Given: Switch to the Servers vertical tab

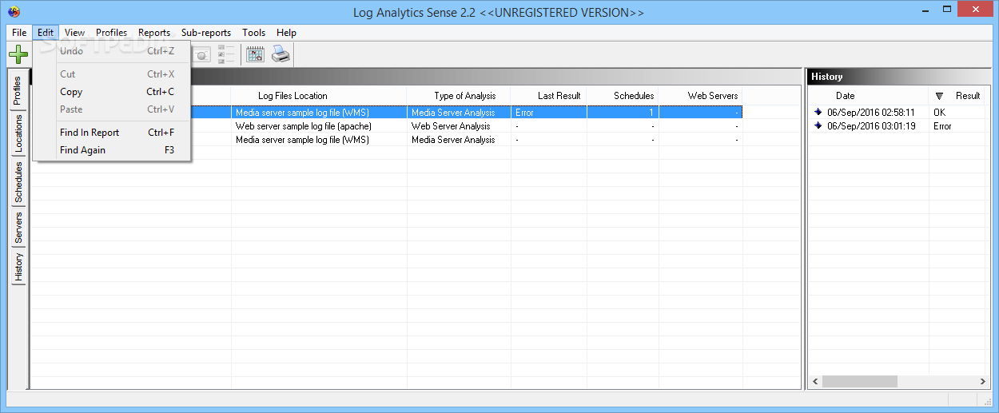Looking at the screenshot, I should pos(18,228).
